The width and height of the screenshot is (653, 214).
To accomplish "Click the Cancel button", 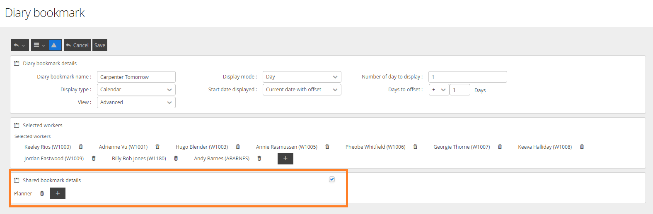I will coord(77,45).
